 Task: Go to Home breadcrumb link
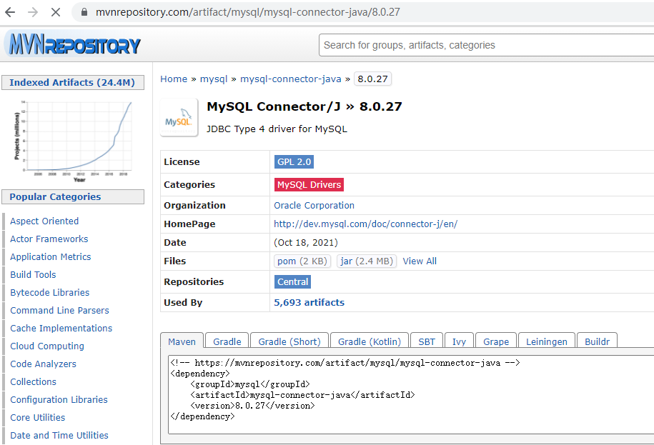coord(174,79)
